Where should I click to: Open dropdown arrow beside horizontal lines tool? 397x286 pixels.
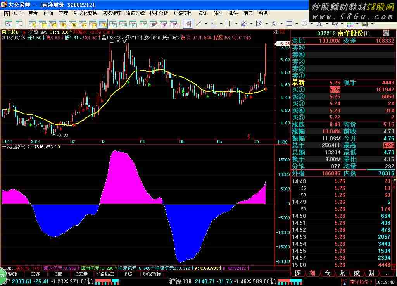[x=221, y=24]
